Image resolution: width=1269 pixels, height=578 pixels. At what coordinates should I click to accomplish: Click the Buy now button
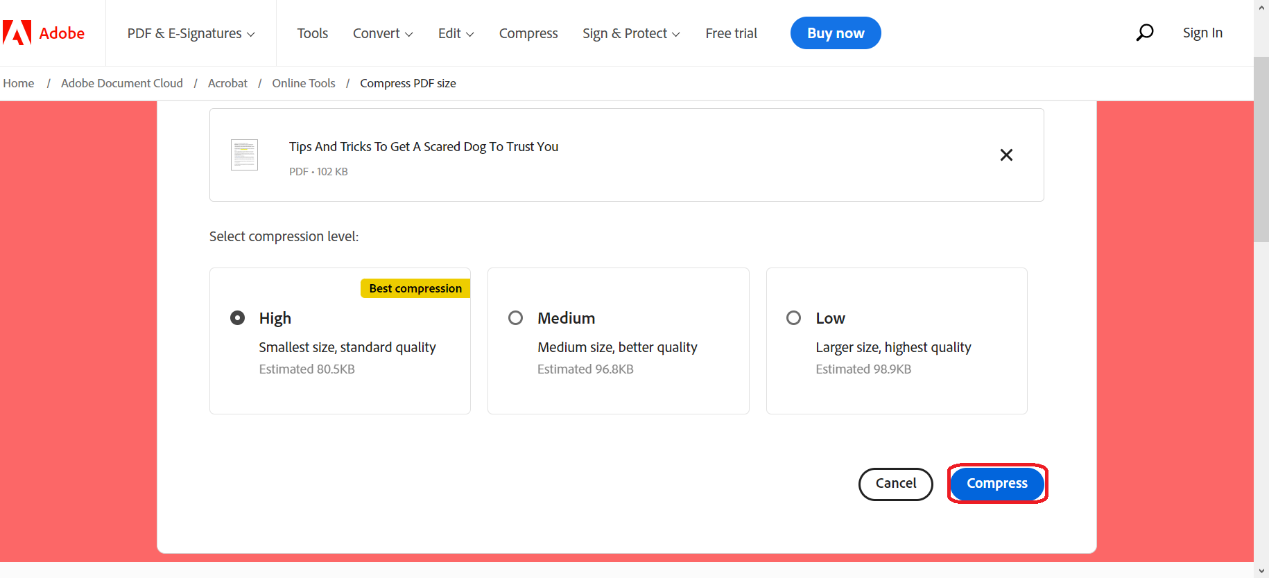point(836,33)
